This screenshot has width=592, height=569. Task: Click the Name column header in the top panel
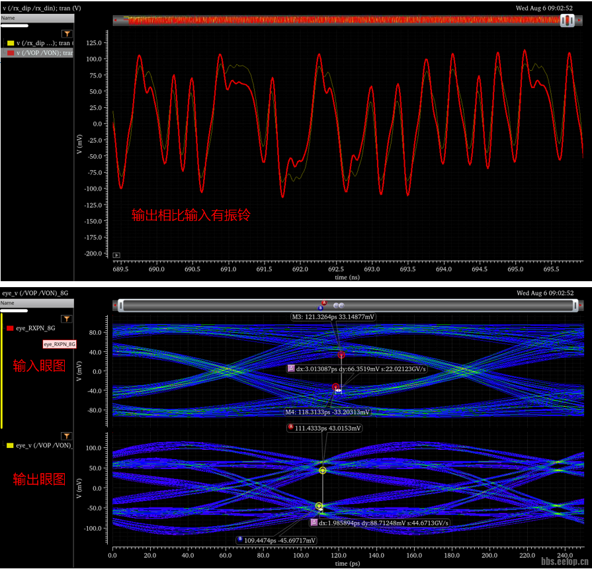[x=37, y=18]
